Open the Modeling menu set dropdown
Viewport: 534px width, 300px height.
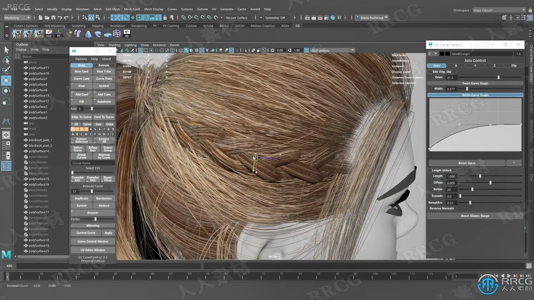click(17, 18)
